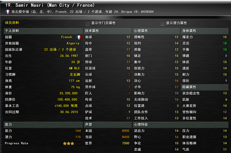
Task: Click the wage value £140,000 每周
Action: 66,106
